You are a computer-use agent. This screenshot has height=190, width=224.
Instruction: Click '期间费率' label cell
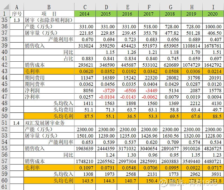coord(49,84)
